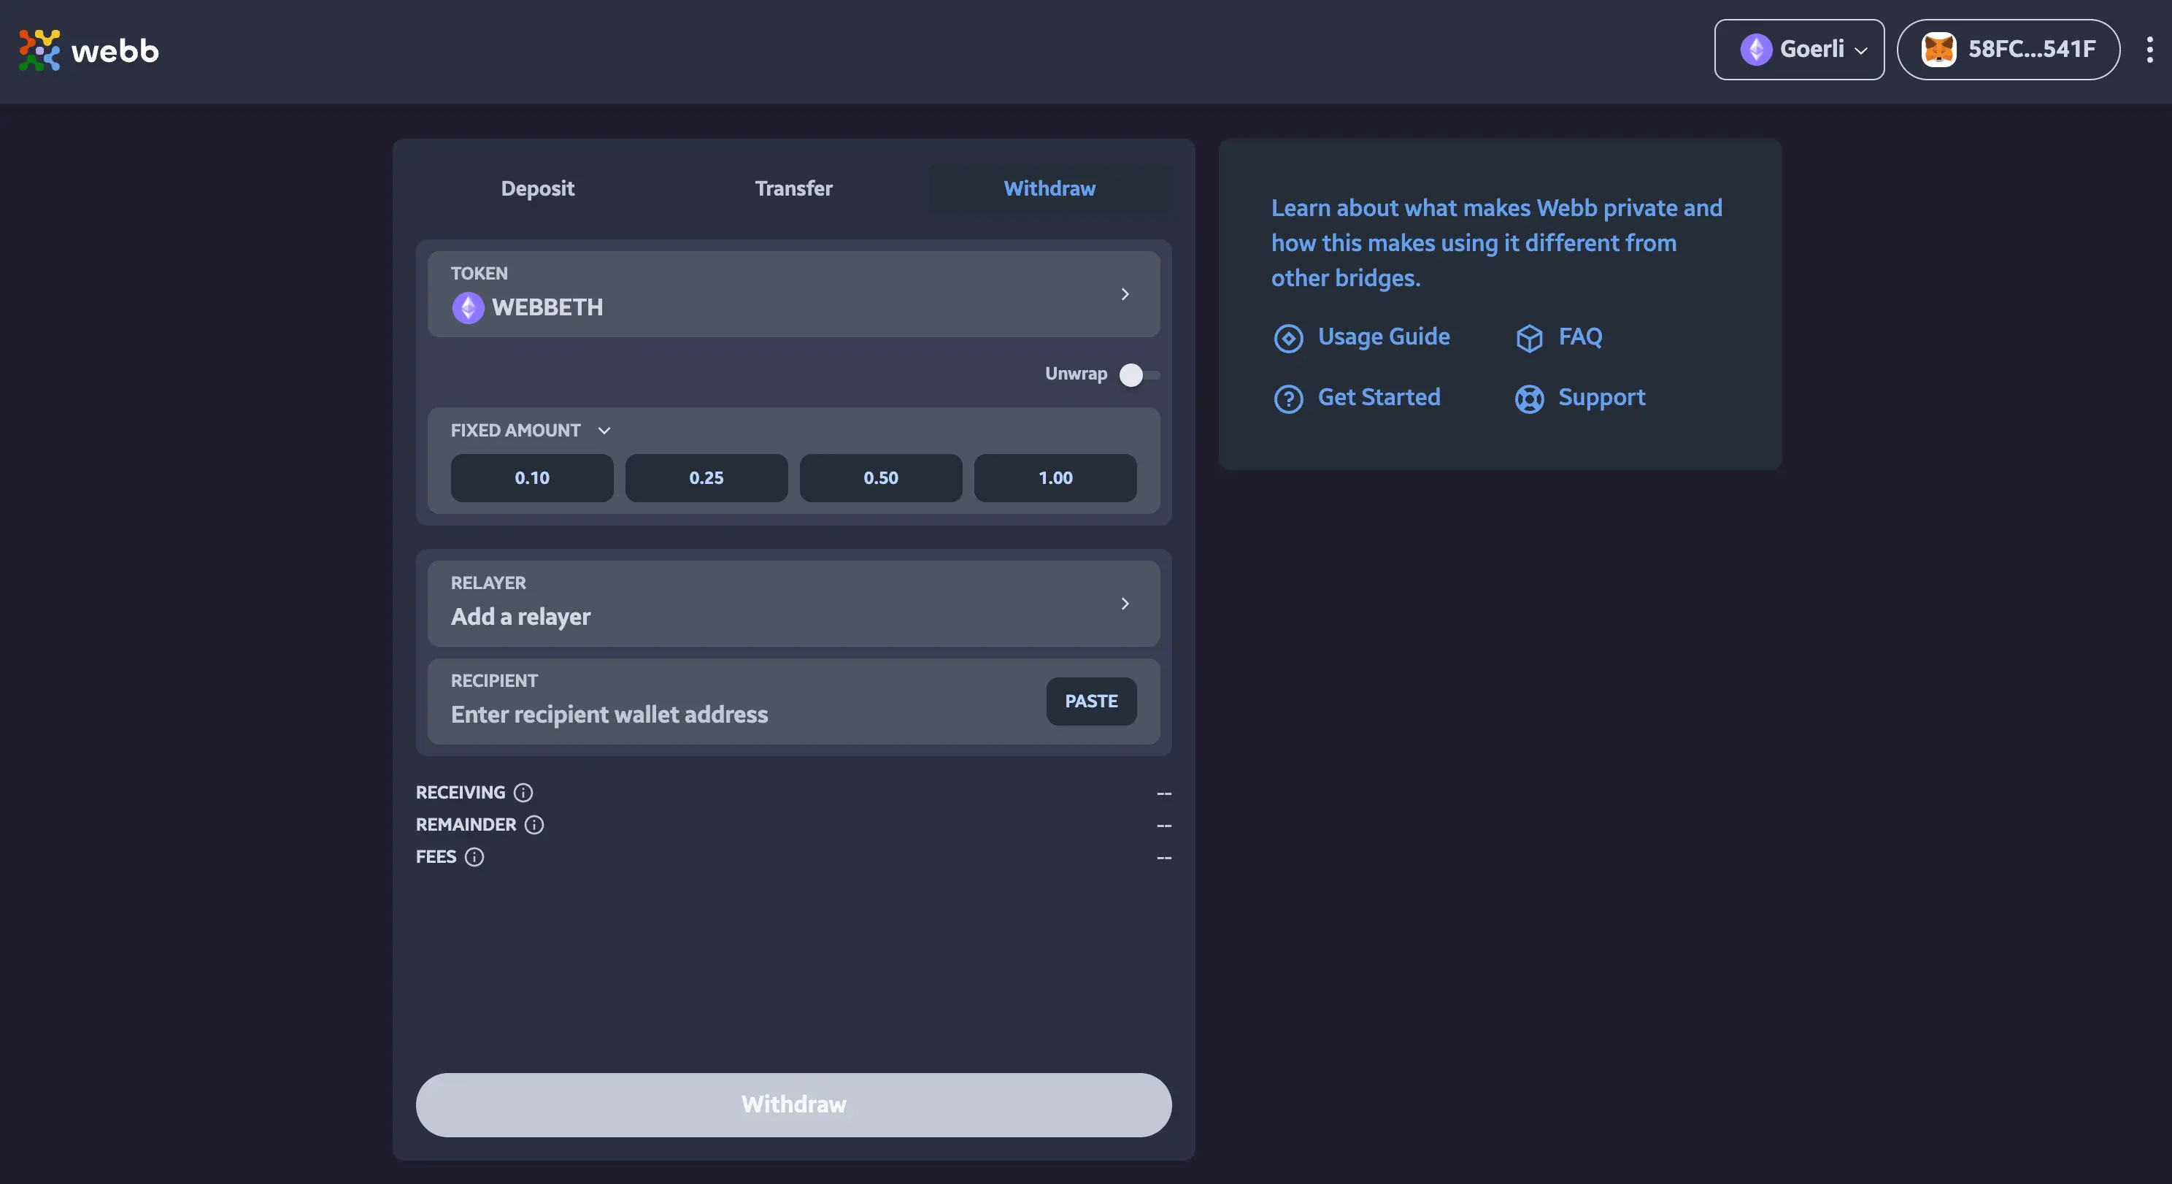Select the 0.25 fixed amount button
Viewport: 2172px width, 1184px height.
[x=706, y=477]
